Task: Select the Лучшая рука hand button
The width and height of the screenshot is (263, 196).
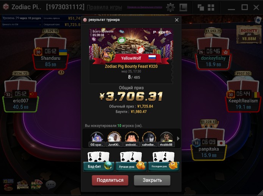Action: click(131, 166)
